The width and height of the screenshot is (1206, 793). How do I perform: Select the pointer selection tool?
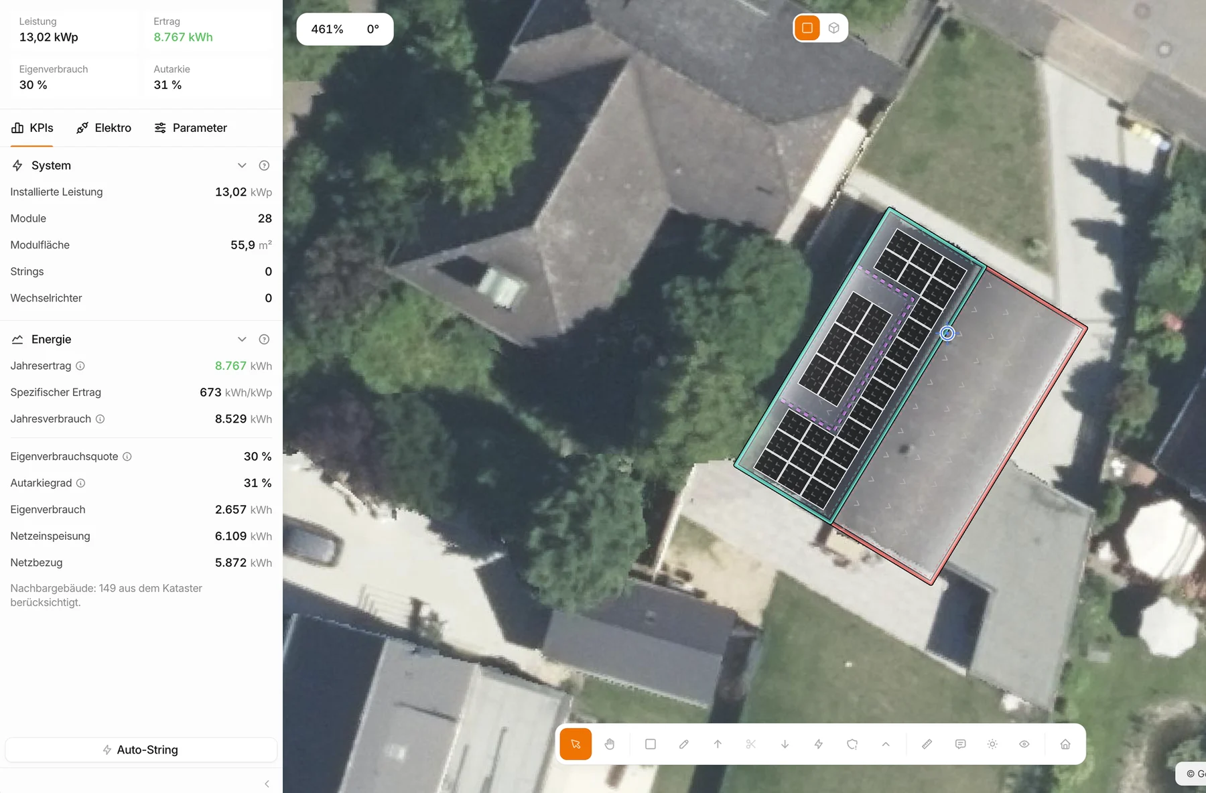[576, 744]
